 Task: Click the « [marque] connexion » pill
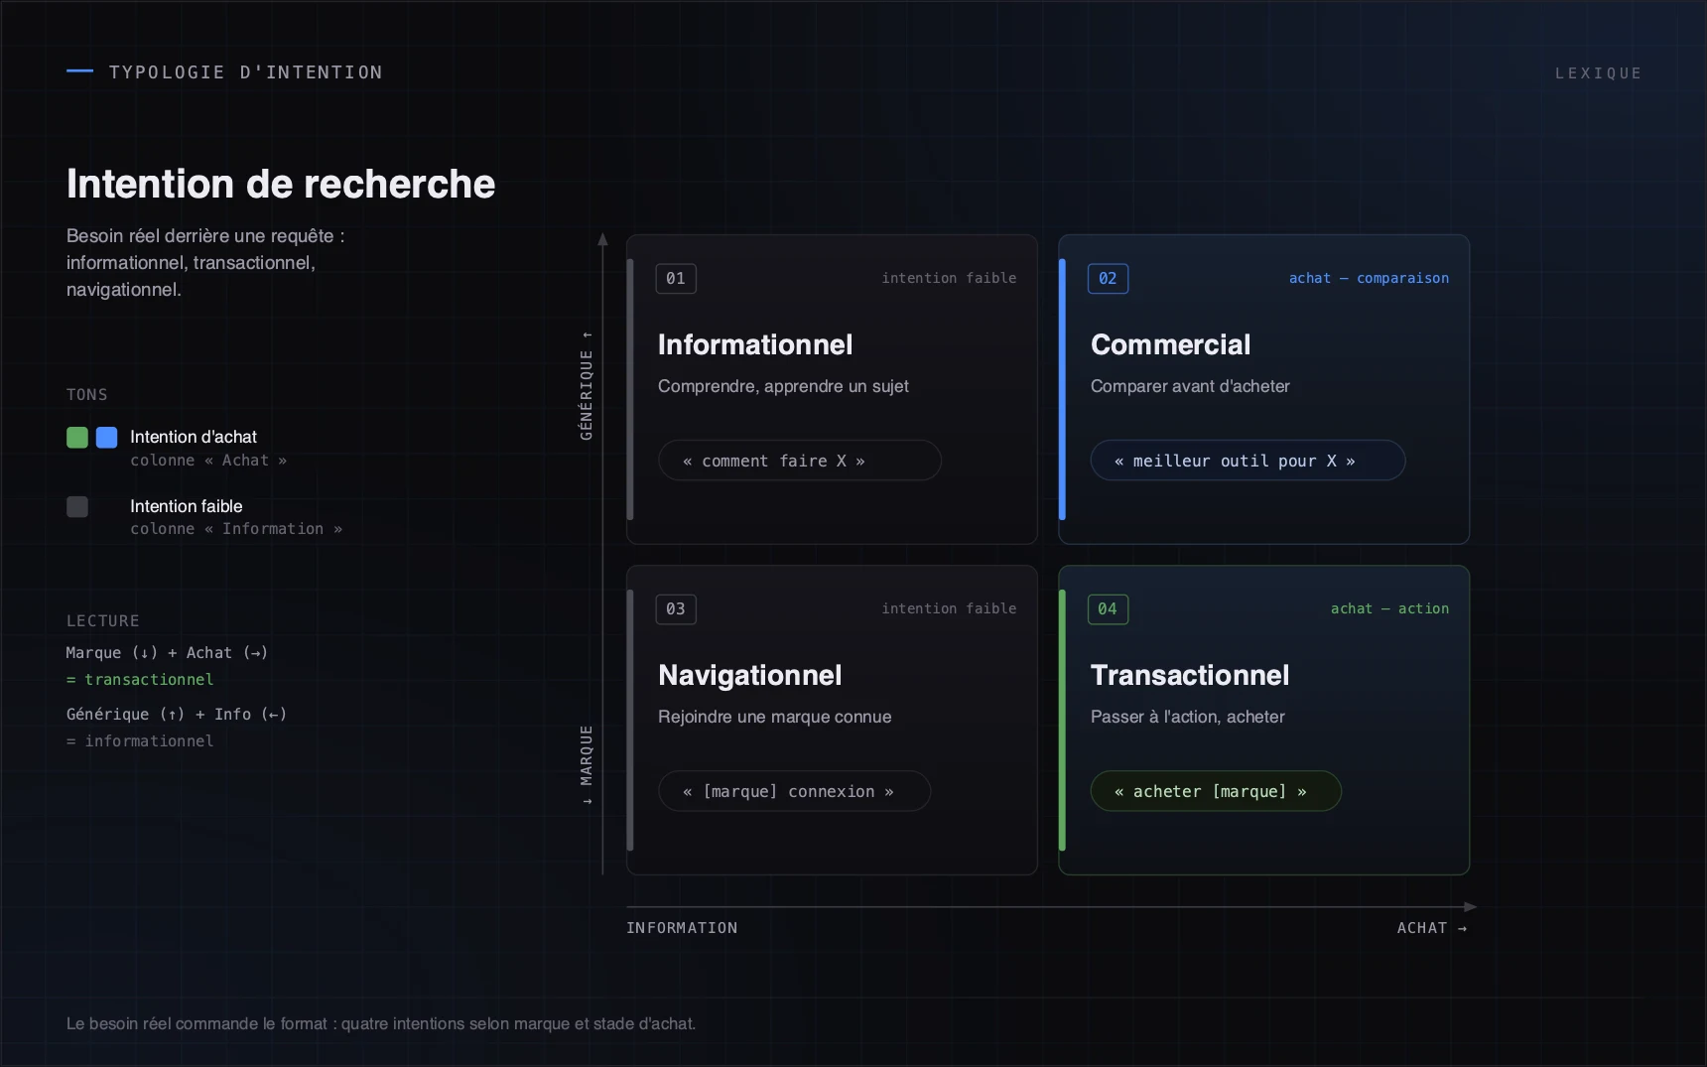click(794, 791)
